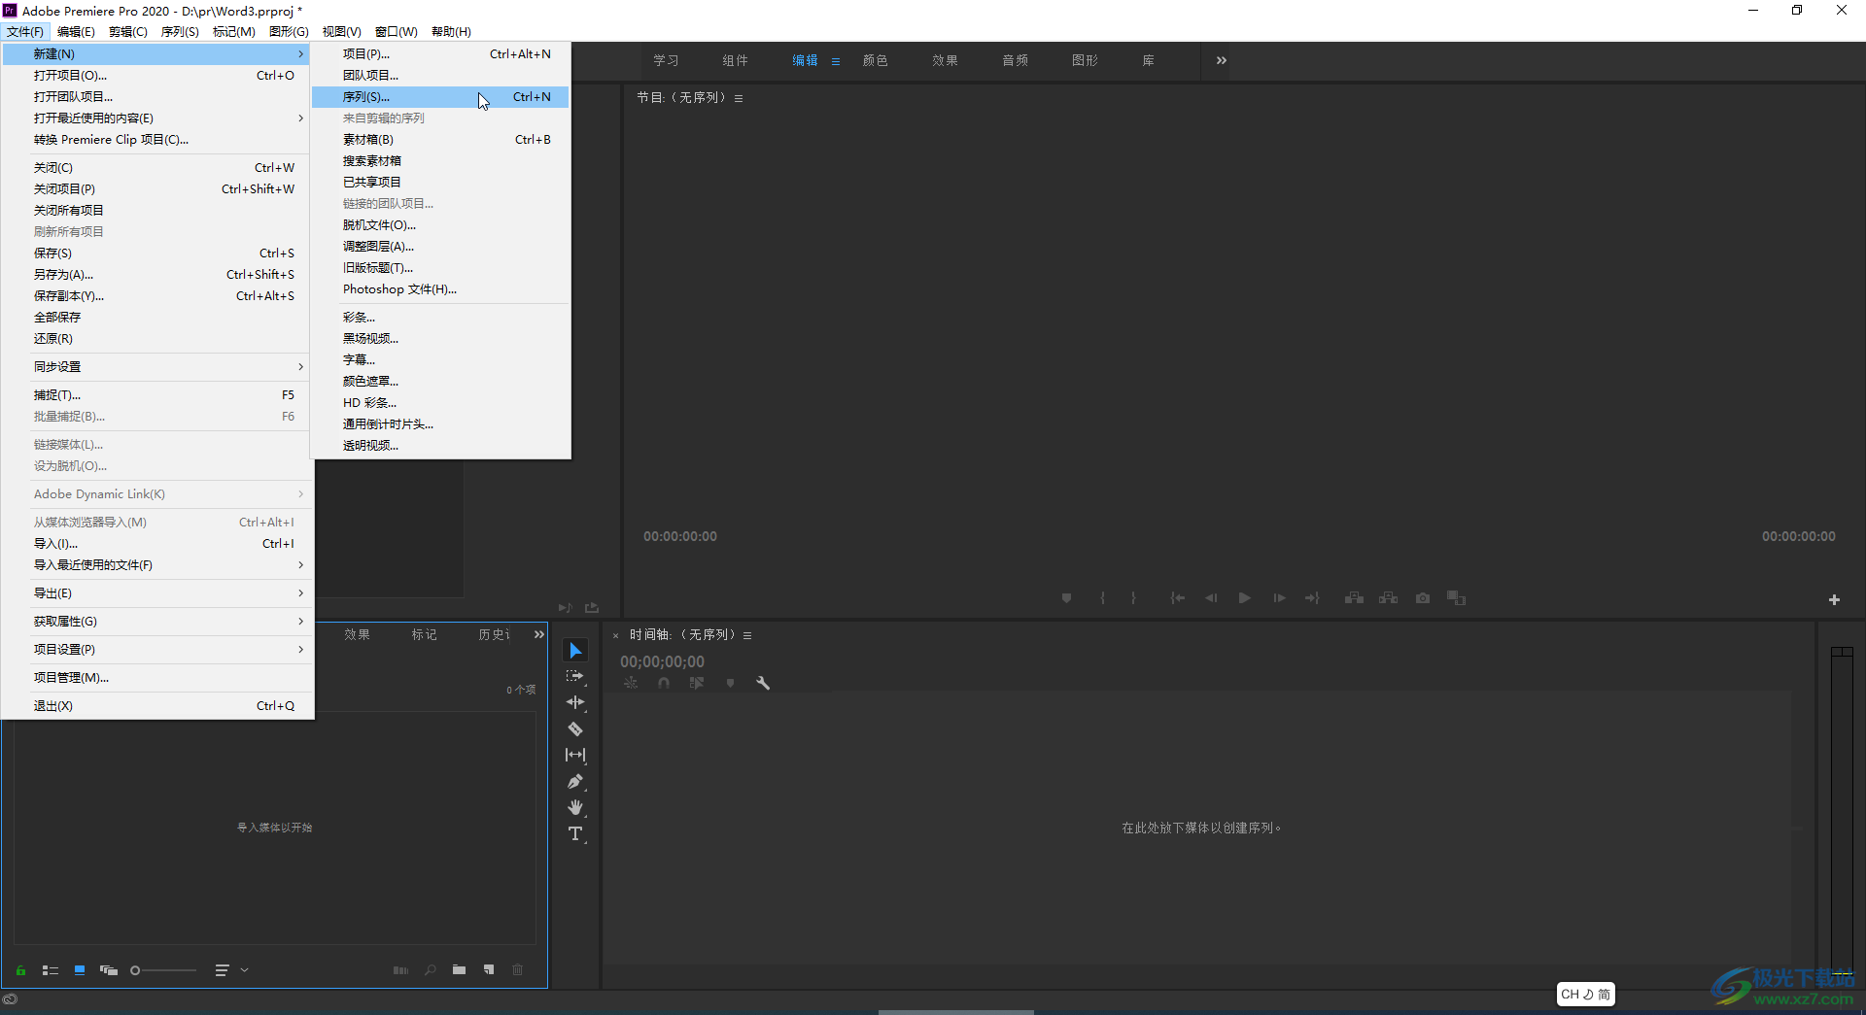This screenshot has height=1015, width=1866.
Task: Expand 项目设置(P) submenu
Action: (x=157, y=649)
